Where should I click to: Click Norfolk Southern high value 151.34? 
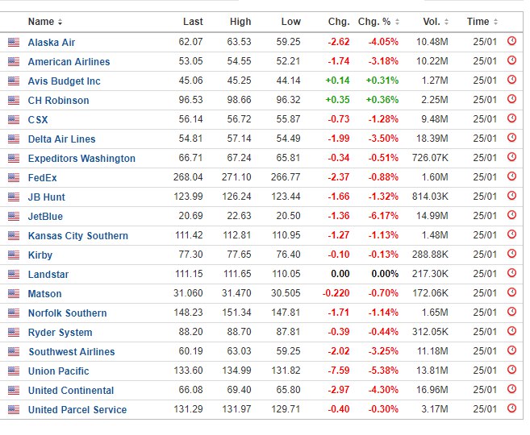[236, 313]
